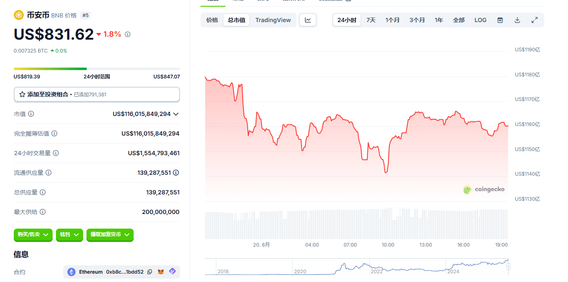Click the low price US$819.39
The image size is (568, 282).
(27, 77)
